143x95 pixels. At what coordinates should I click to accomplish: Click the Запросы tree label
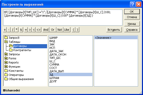(14, 54)
